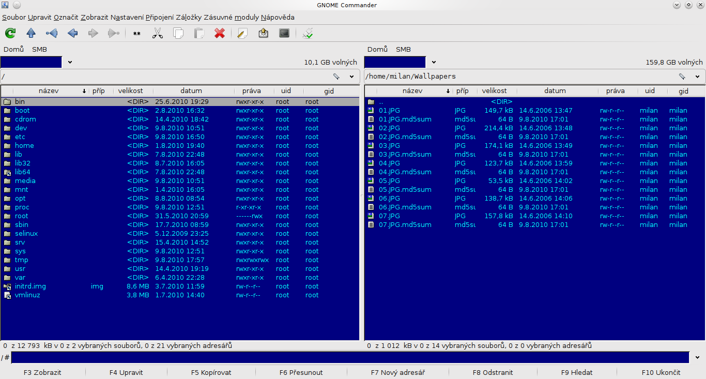The width and height of the screenshot is (706, 379).
Task: Open bookmarks icon in right panel path bar
Action: pos(682,77)
